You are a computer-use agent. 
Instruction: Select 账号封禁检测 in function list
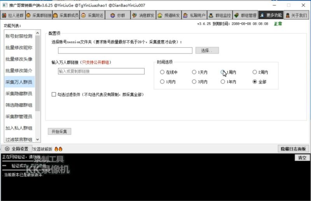click(19, 36)
